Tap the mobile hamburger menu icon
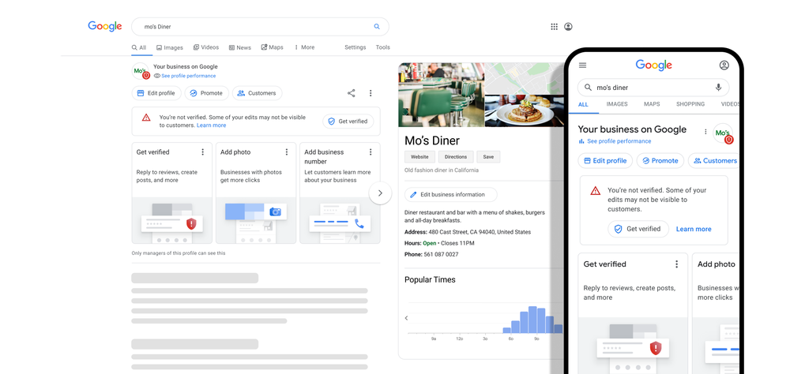This screenshot has height=374, width=790. [582, 65]
